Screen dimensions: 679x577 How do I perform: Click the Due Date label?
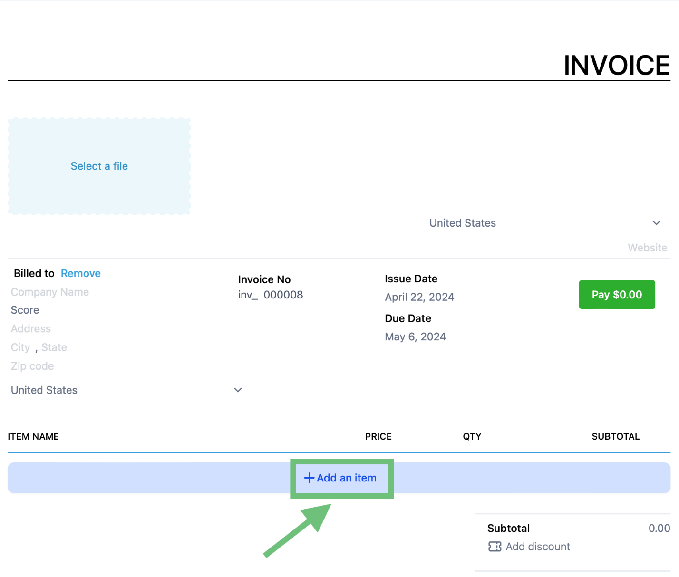click(408, 318)
